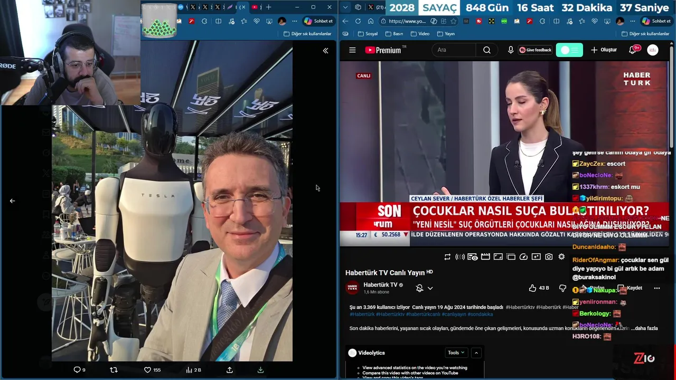
Task: Like the tweet showing 155 likes
Action: (152, 370)
